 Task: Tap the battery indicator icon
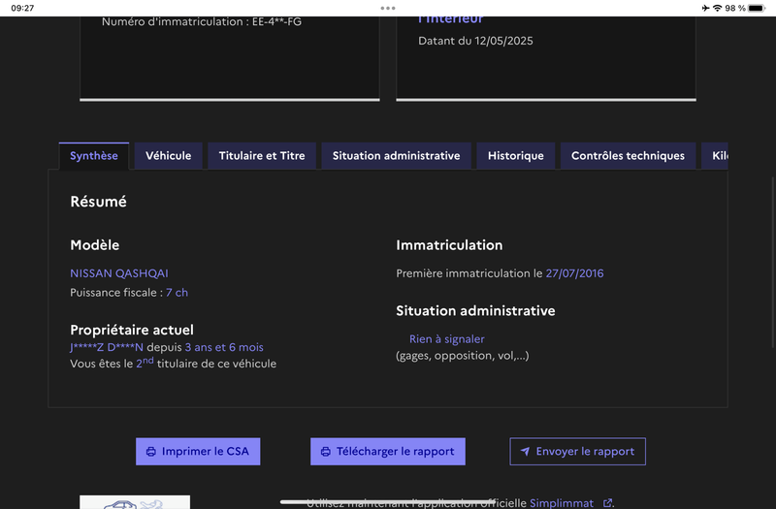(757, 8)
